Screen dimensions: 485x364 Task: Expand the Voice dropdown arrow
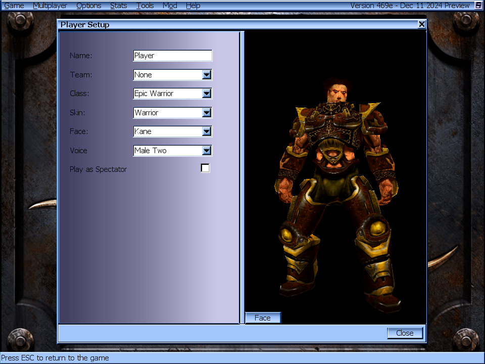[x=207, y=151]
